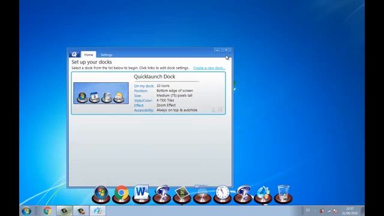
Task: Launch the Windows logo orb on dock
Action: pyautogui.click(x=101, y=194)
